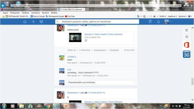Open the planner icon in right sidebar
The height and width of the screenshot is (109, 194).
point(187,30)
